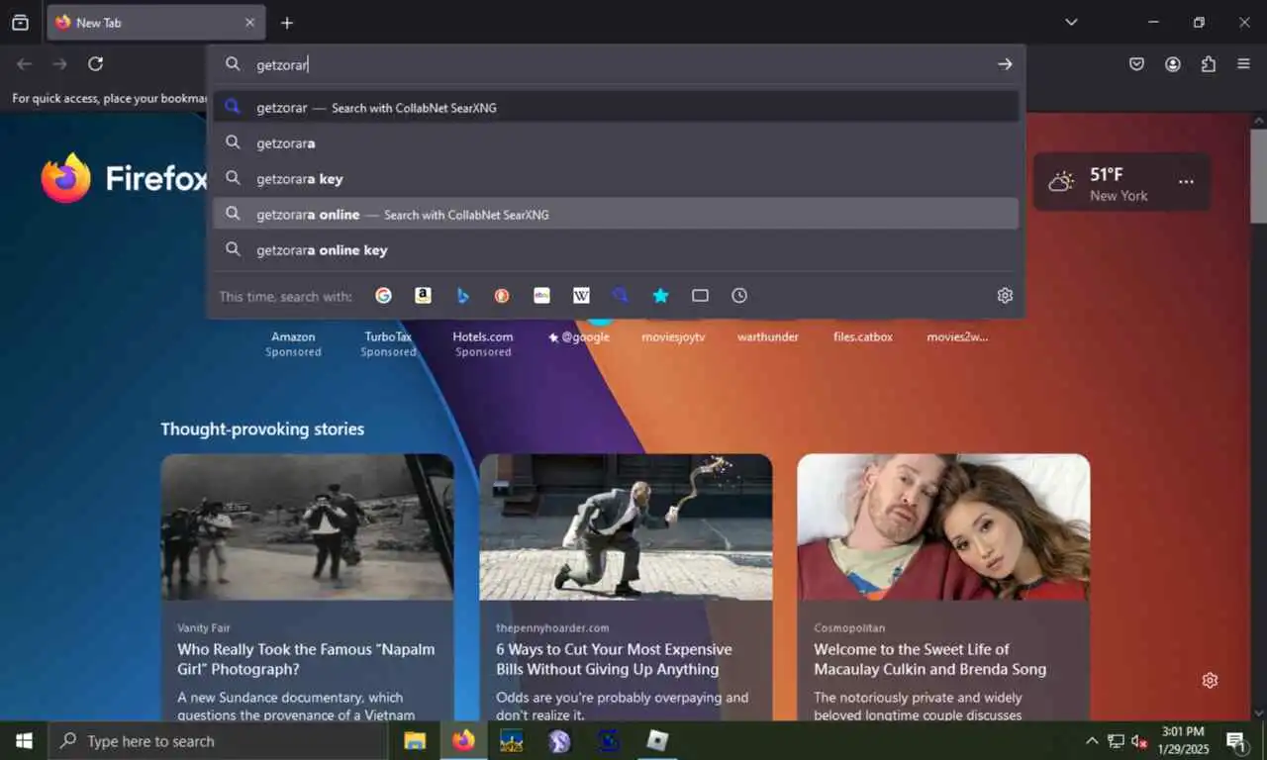The width and height of the screenshot is (1267, 760).
Task: Open Napalm Girl story thumbnail
Action: tap(307, 526)
